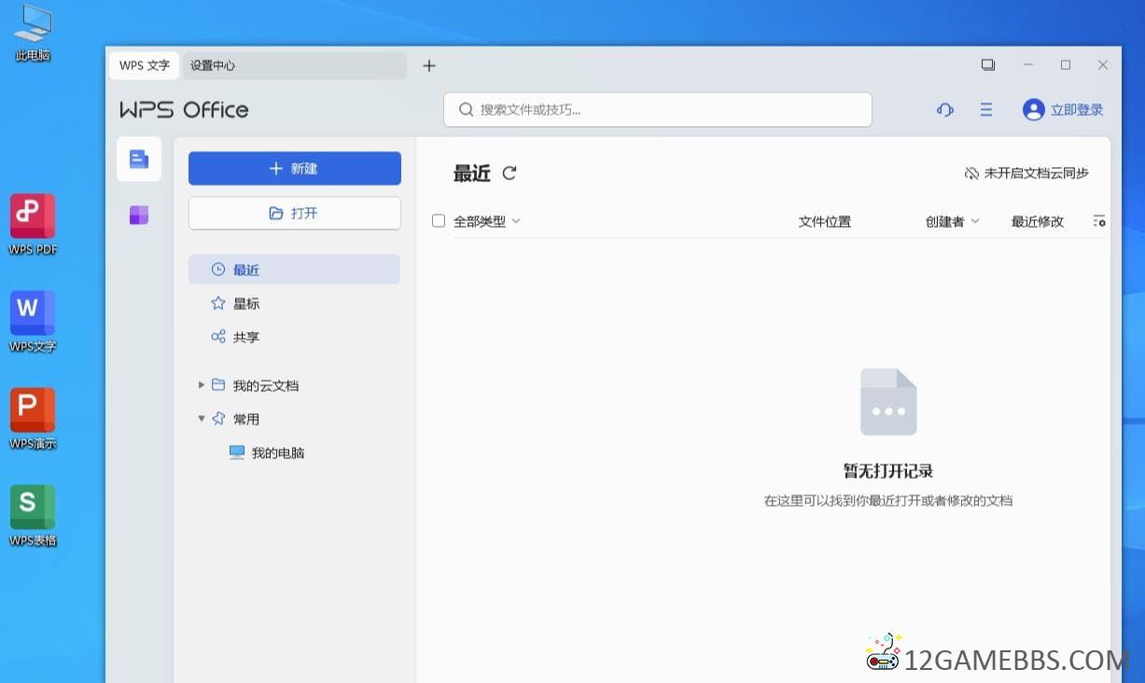1145x683 pixels.
Task: Select 最近 in the sidebar
Action: (x=294, y=270)
